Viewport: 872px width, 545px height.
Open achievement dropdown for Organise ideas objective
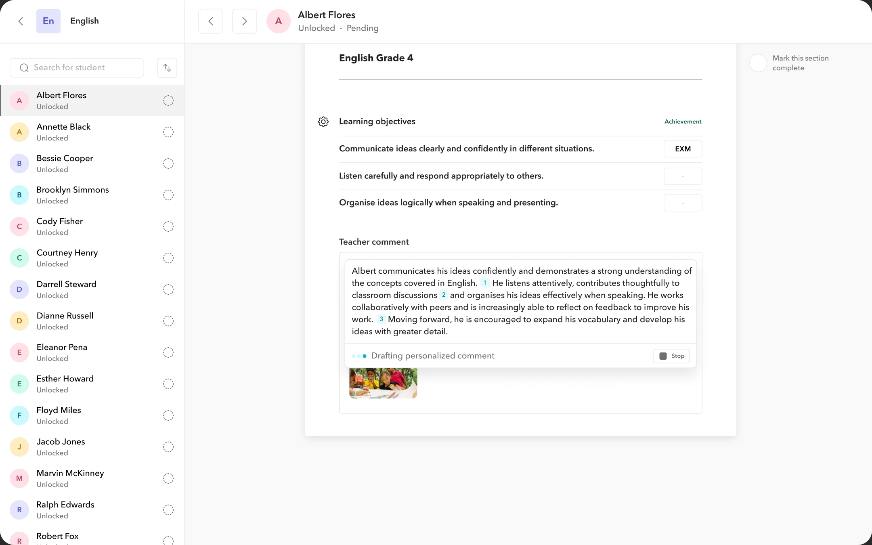683,203
